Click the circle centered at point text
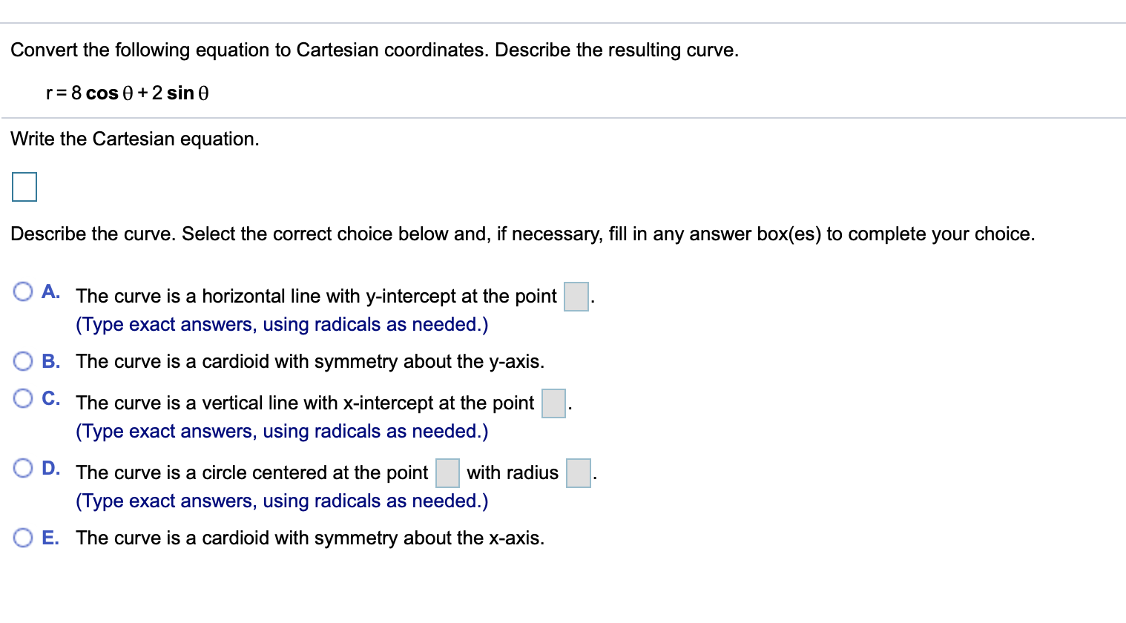1126x623 pixels. click(x=252, y=473)
